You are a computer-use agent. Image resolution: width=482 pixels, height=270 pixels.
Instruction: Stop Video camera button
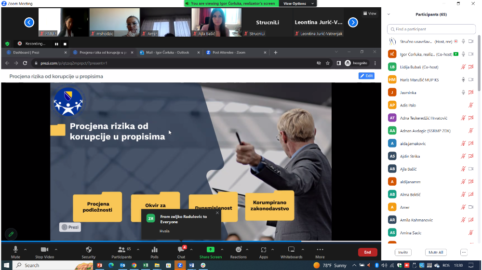[x=44, y=252]
